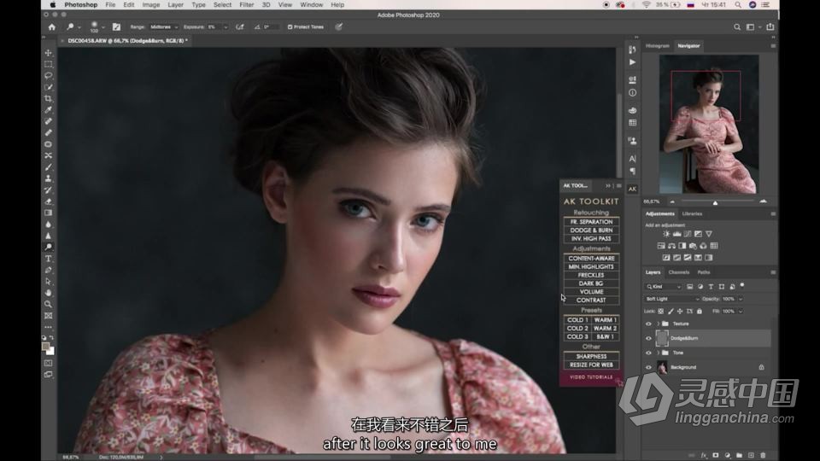
Task: Add a Levels adjustment
Action: (x=676, y=234)
